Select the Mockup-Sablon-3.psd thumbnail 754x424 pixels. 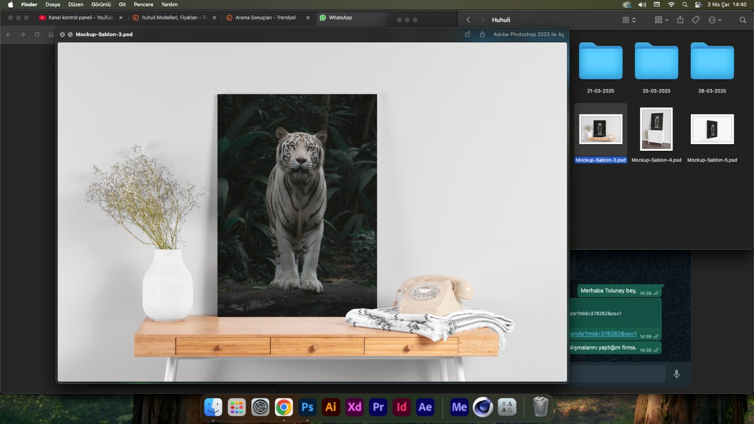600,129
